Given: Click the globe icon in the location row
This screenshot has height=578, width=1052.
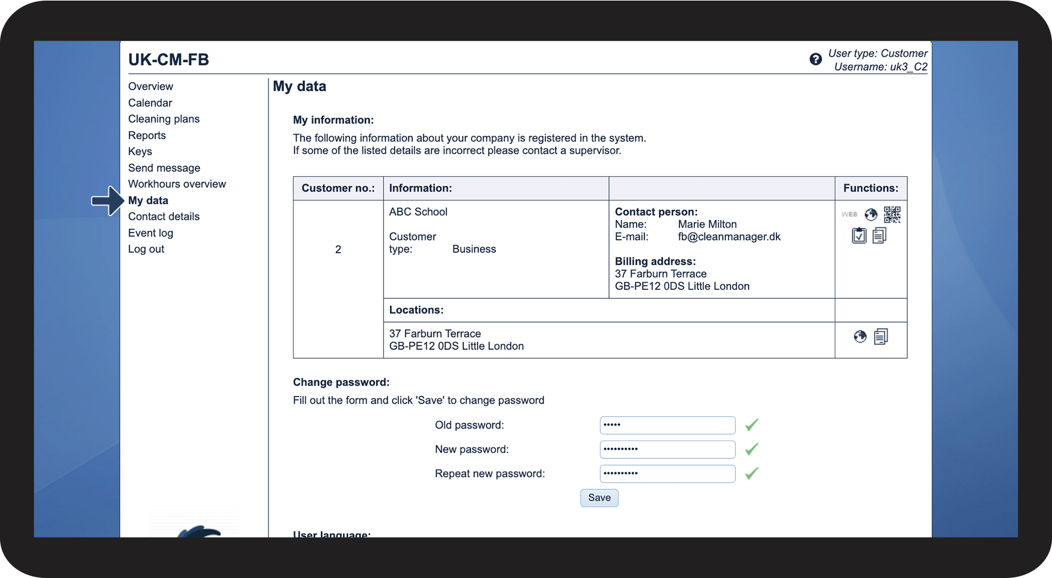Looking at the screenshot, I should [x=860, y=337].
